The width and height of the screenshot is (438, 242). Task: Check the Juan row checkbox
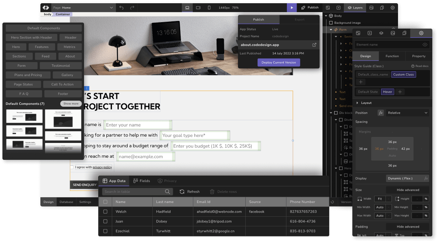[x=105, y=221]
